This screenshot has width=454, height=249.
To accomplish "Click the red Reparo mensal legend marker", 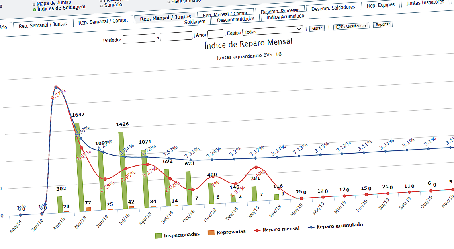I will coord(257,230).
